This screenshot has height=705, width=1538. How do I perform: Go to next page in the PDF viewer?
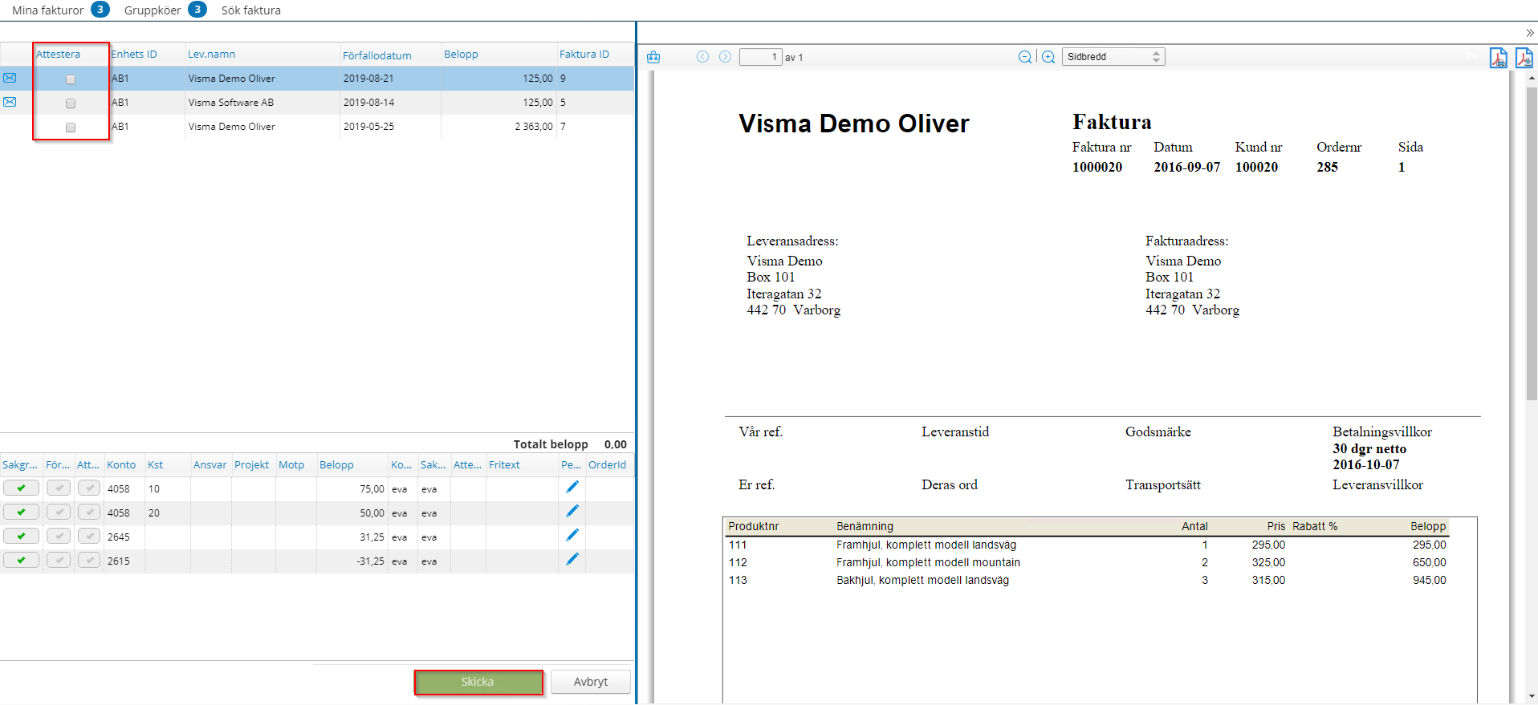[x=725, y=57]
